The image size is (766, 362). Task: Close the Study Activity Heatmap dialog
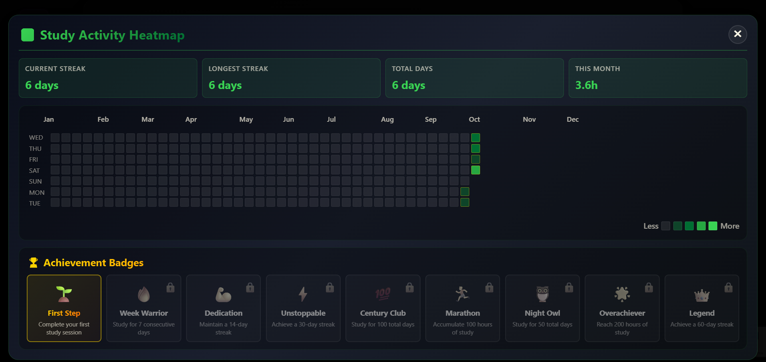click(x=737, y=34)
